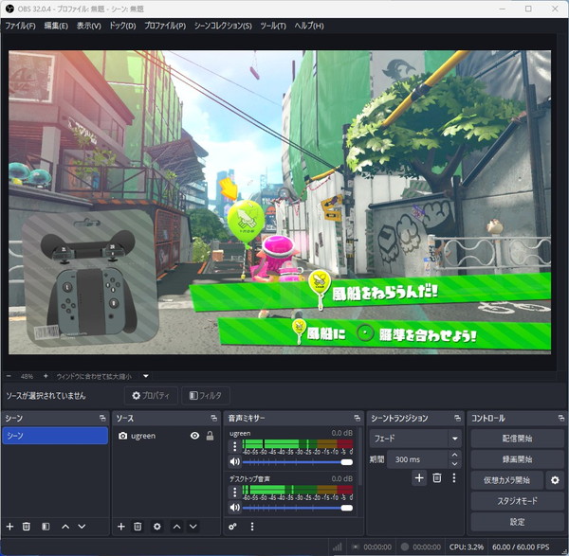569x556 pixels.
Task: Open preview zoom scaling dropdown arrow
Action: click(147, 376)
